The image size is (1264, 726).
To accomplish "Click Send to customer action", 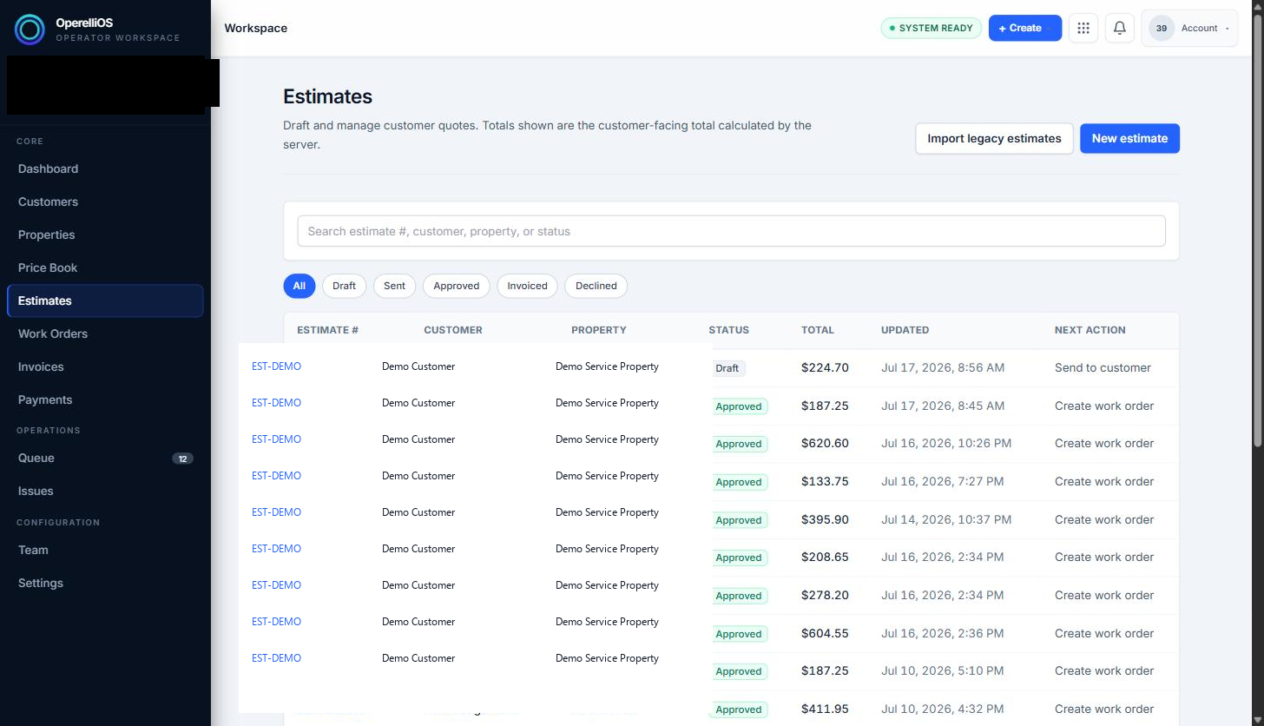I will 1103,368.
